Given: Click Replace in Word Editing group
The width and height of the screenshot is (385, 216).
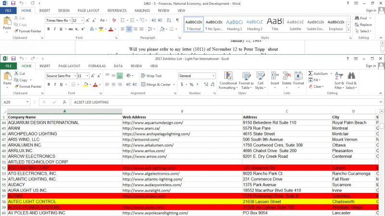Looking at the screenshot, I should [363, 25].
